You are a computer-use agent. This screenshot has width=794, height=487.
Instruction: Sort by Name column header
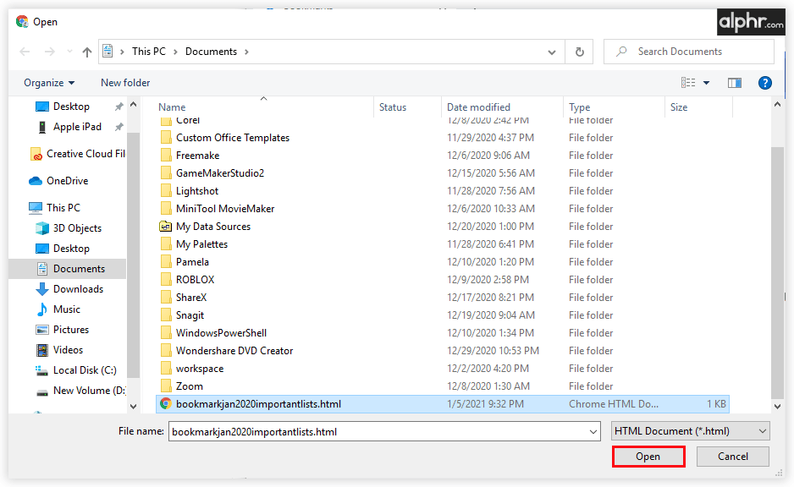(172, 107)
